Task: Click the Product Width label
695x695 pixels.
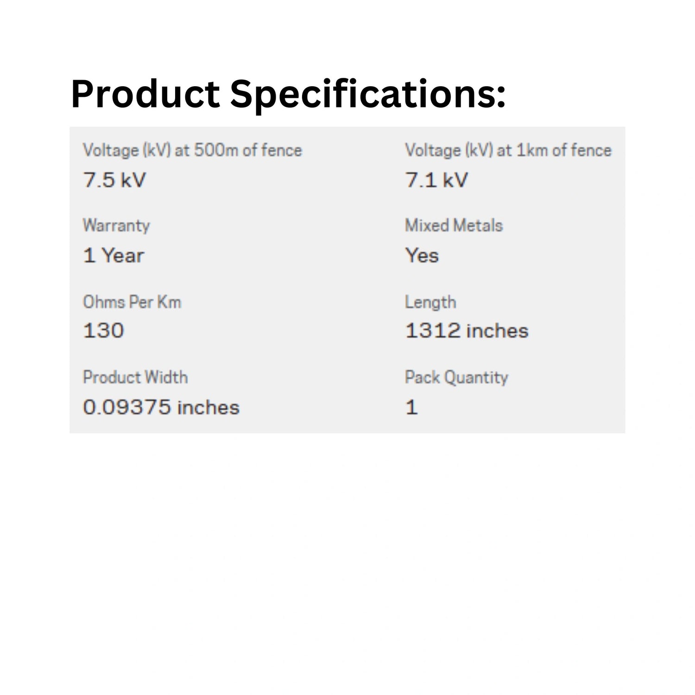Action: click(x=135, y=377)
